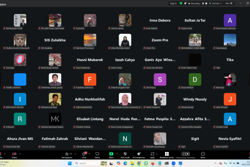Click the green Share screen button
The height and width of the screenshot is (167, 250).
pos(111,154)
